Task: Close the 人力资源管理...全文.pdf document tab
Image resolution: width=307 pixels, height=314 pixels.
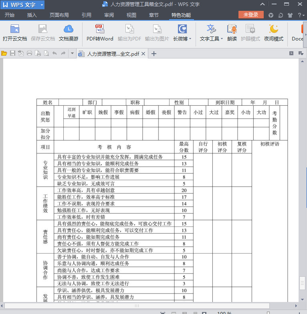Action: (x=143, y=54)
